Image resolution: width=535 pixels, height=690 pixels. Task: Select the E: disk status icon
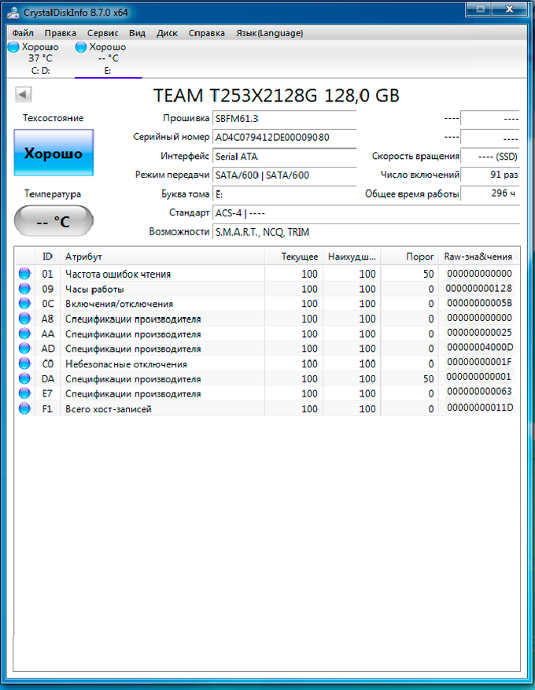click(x=80, y=47)
